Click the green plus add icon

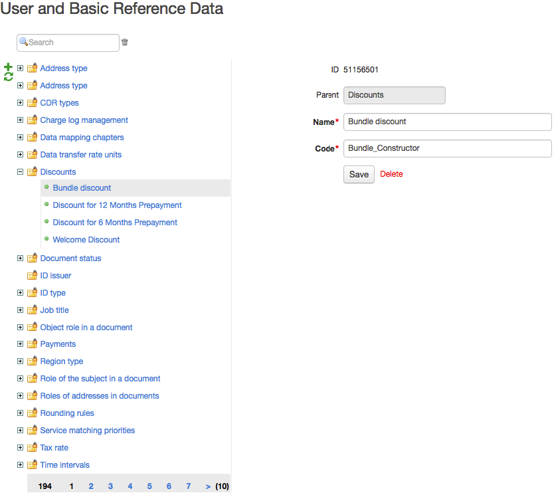point(8,67)
